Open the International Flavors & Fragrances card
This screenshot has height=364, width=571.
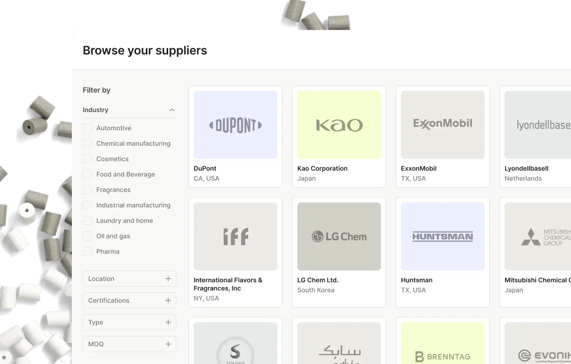(235, 252)
